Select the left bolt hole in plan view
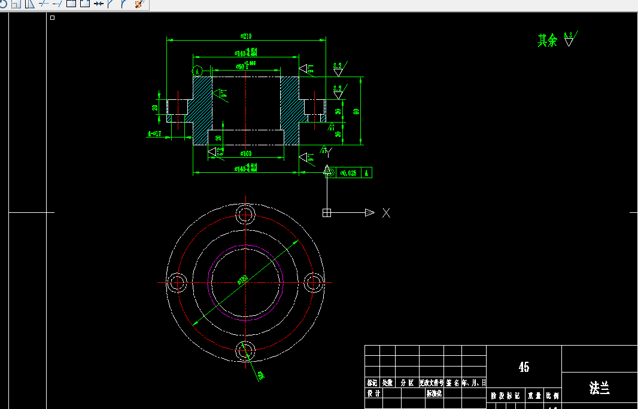The height and width of the screenshot is (409, 638). [177, 282]
